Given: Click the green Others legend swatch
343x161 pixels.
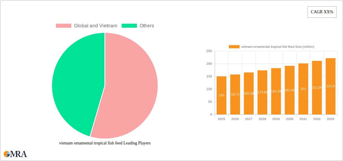Looking at the screenshot, I should click(x=129, y=26).
